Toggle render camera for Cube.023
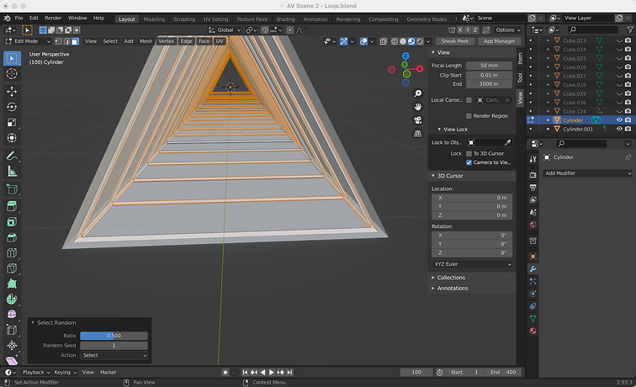The width and height of the screenshot is (636, 387). 628,40
